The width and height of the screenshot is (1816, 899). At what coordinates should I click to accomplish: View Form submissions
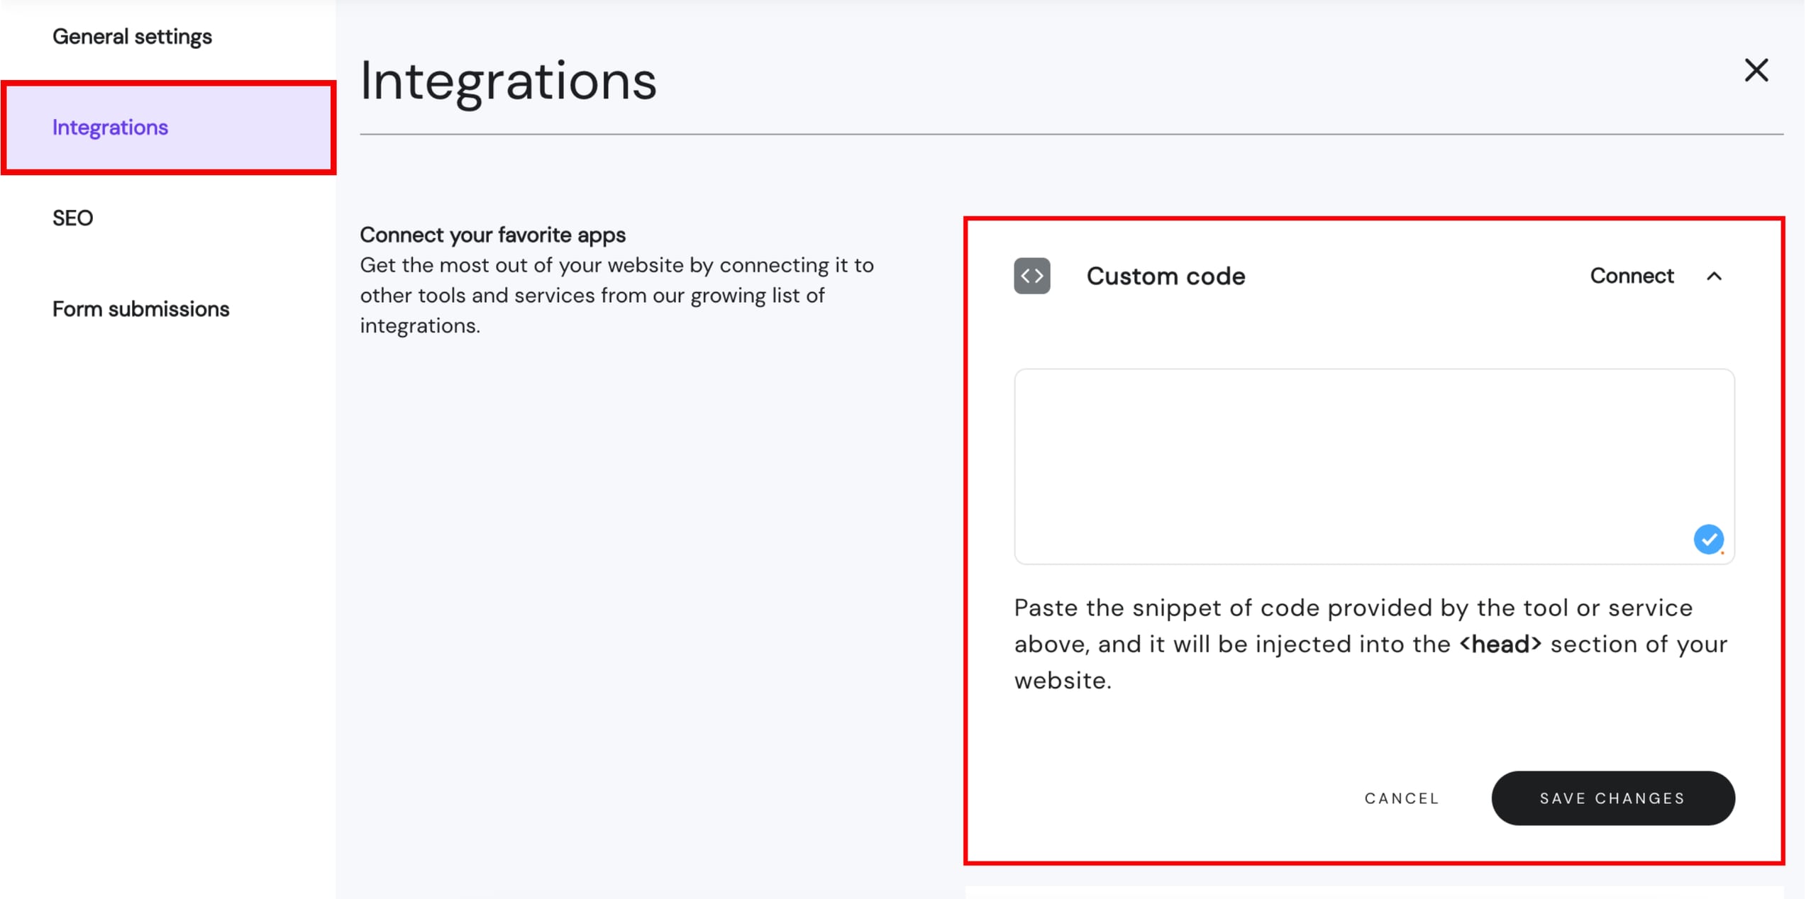[x=140, y=308]
